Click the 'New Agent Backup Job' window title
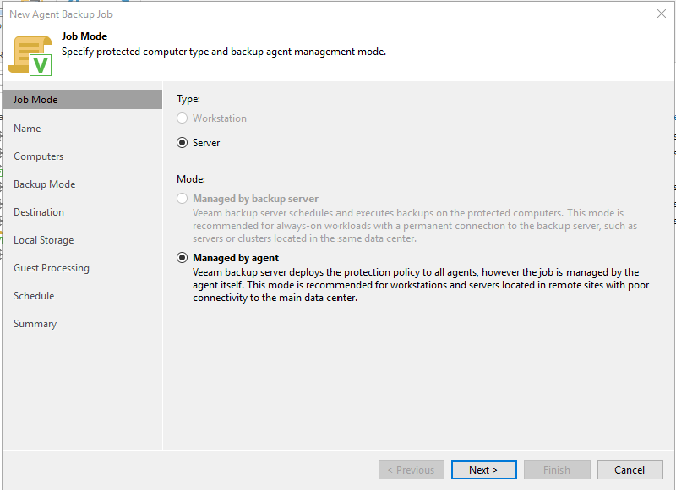Image resolution: width=676 pixels, height=493 pixels. click(x=61, y=14)
